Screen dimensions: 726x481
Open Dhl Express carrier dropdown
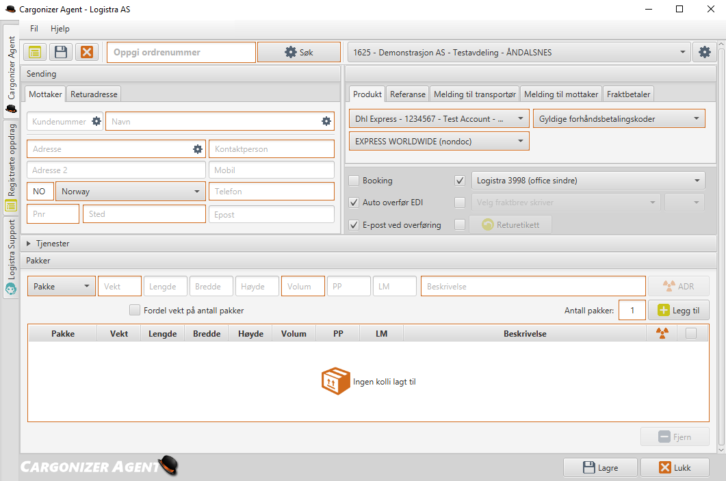439,119
